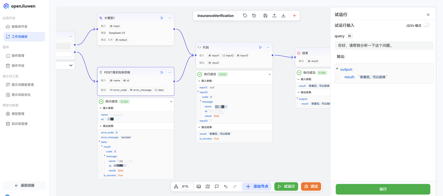
Task: Collapse the POST node 执行成功 result panel
Action: [171, 101]
